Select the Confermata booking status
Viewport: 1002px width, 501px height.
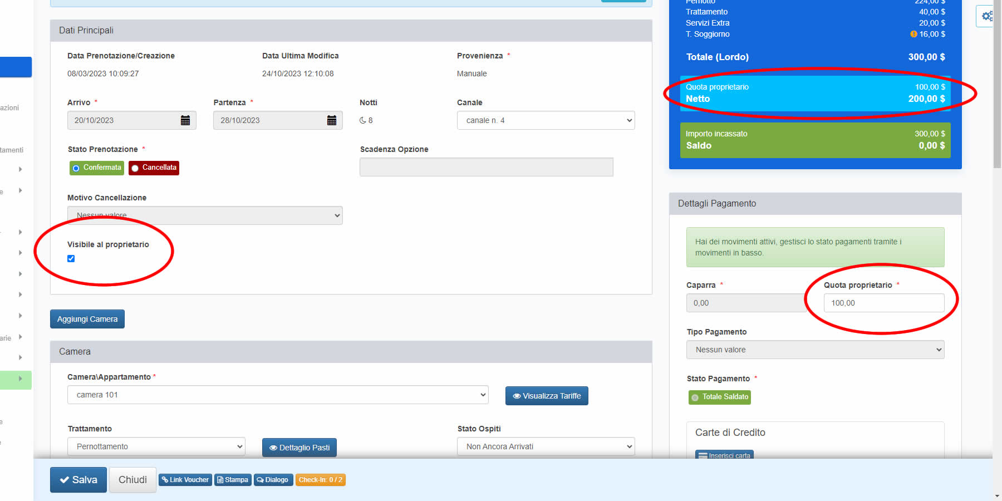(97, 168)
